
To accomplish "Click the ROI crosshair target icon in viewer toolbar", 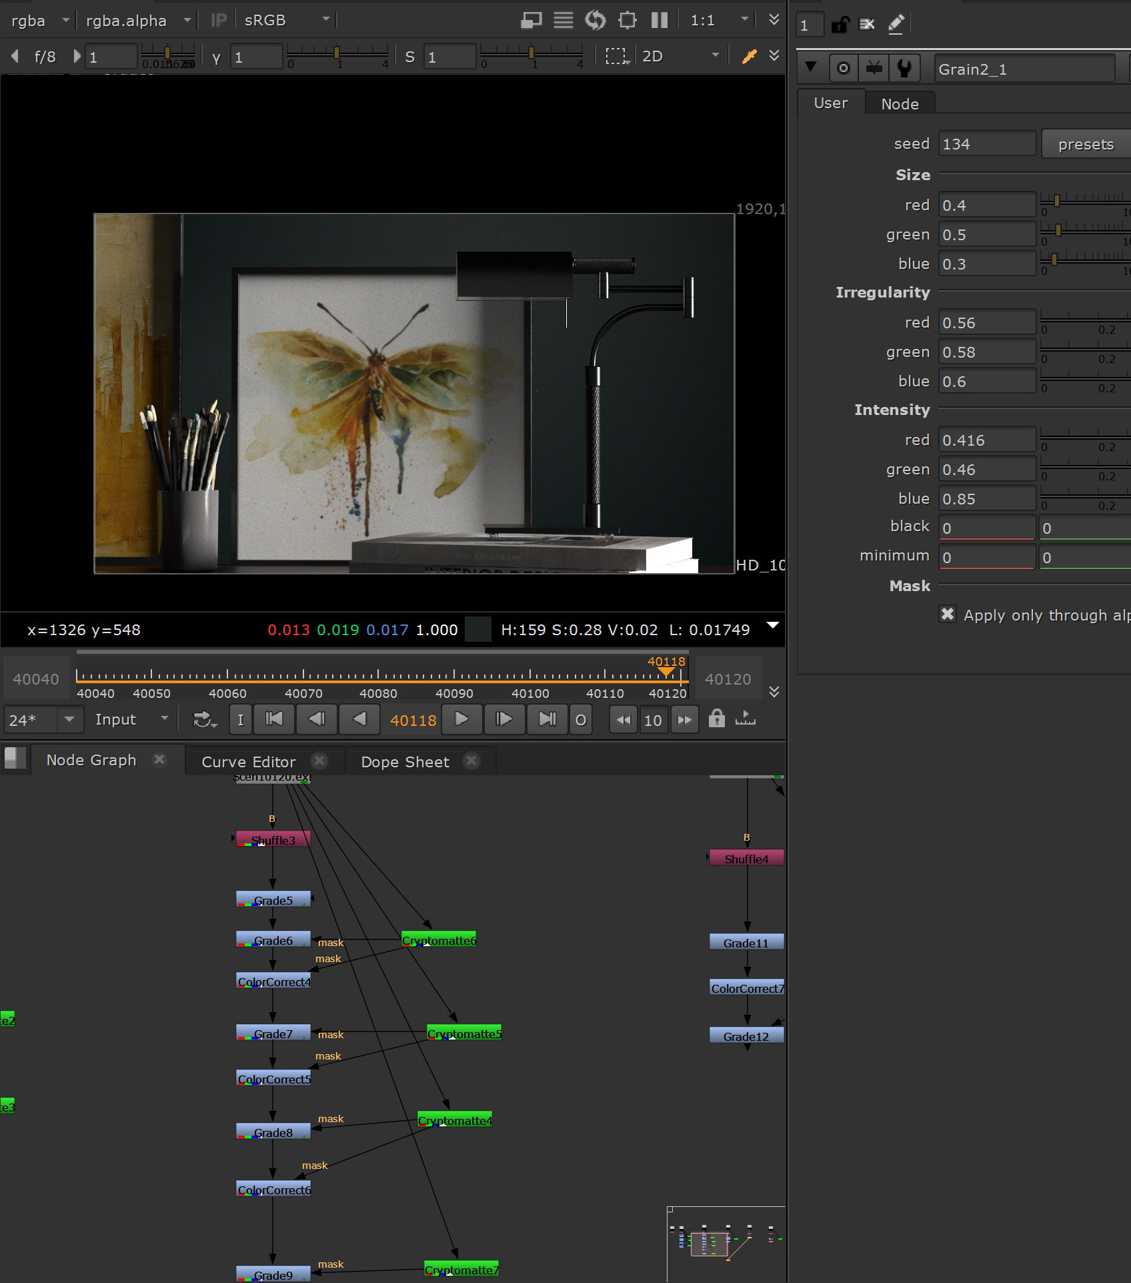I will point(628,20).
